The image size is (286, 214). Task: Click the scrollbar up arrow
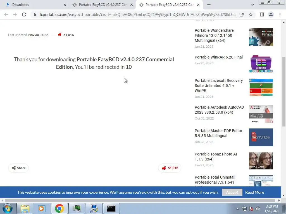click(x=283, y=22)
